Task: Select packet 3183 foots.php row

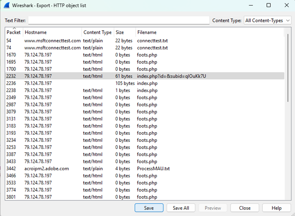Action: pyautogui.click(x=145, y=126)
